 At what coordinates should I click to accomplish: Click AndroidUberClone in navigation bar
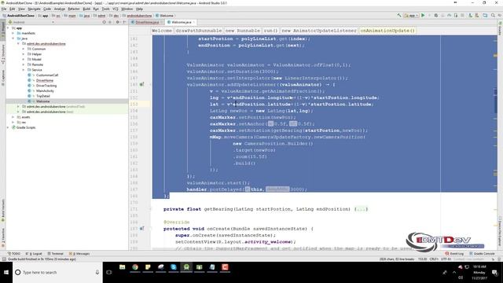[x=20, y=16]
